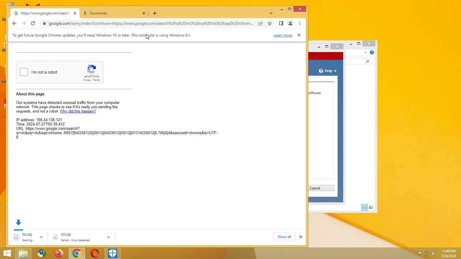Screen dimensions: 461x259
Task: Open the Windows Start menu
Action: coord(7,253)
